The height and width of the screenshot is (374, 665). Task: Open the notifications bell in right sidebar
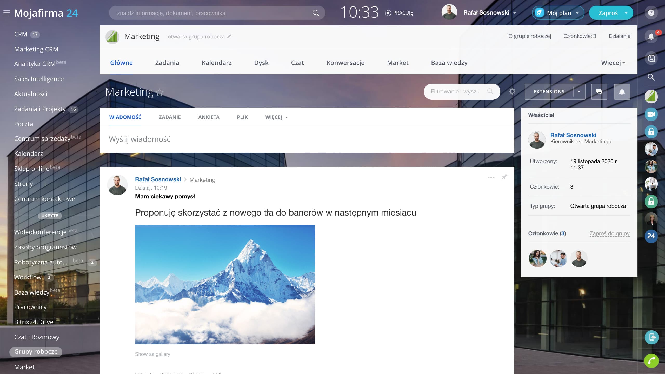(651, 36)
